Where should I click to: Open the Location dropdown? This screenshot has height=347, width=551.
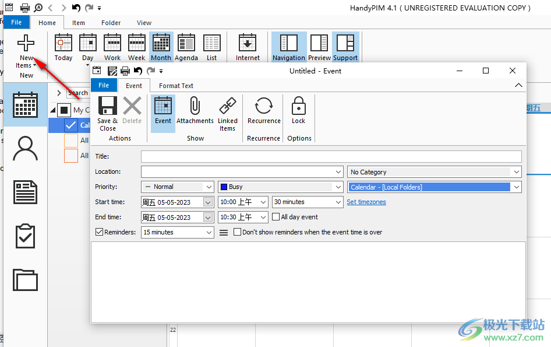(x=338, y=171)
